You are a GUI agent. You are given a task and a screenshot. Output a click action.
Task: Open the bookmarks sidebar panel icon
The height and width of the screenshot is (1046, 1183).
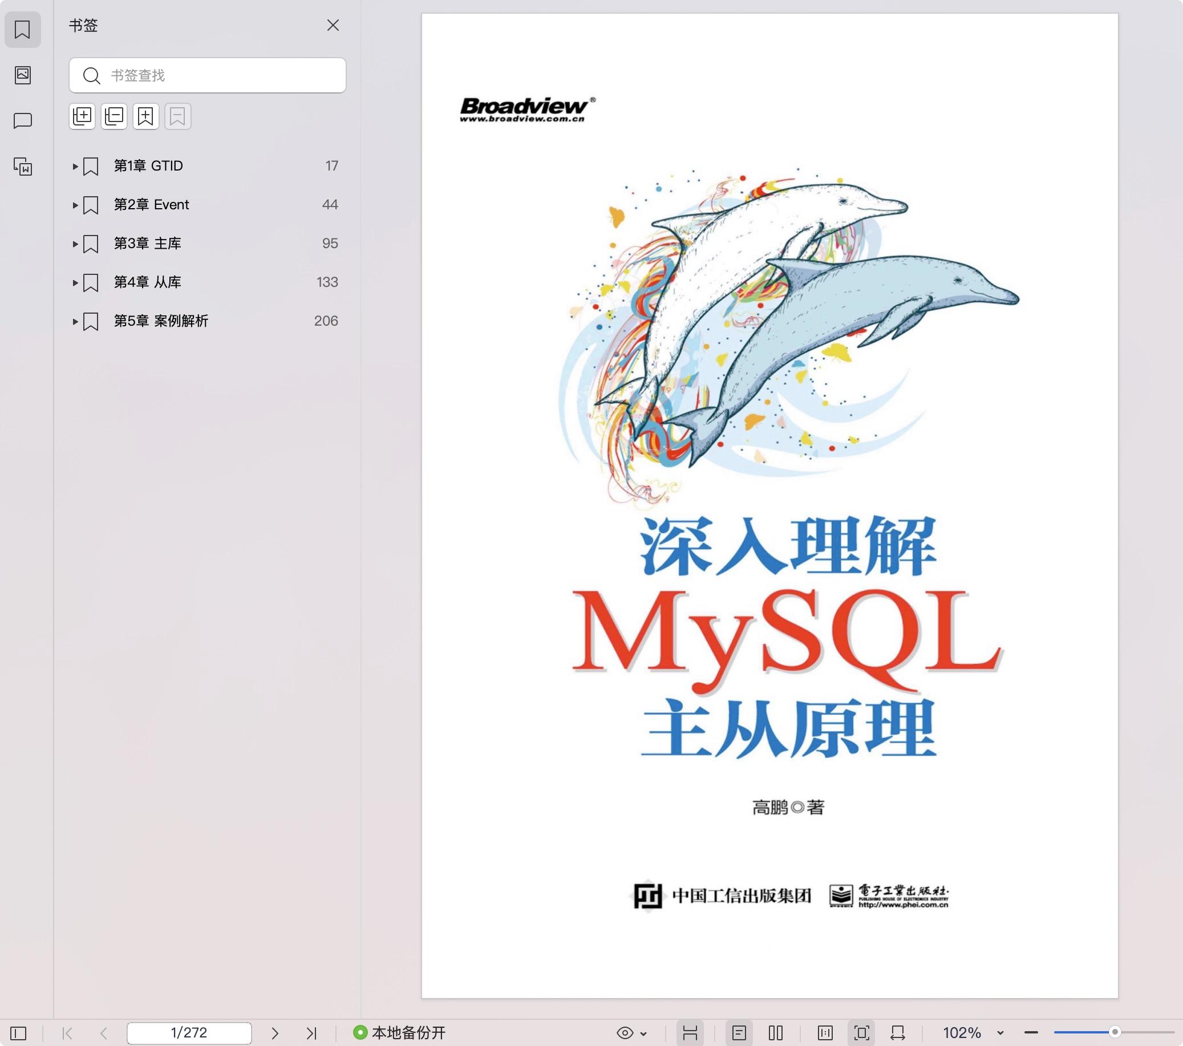click(x=23, y=30)
